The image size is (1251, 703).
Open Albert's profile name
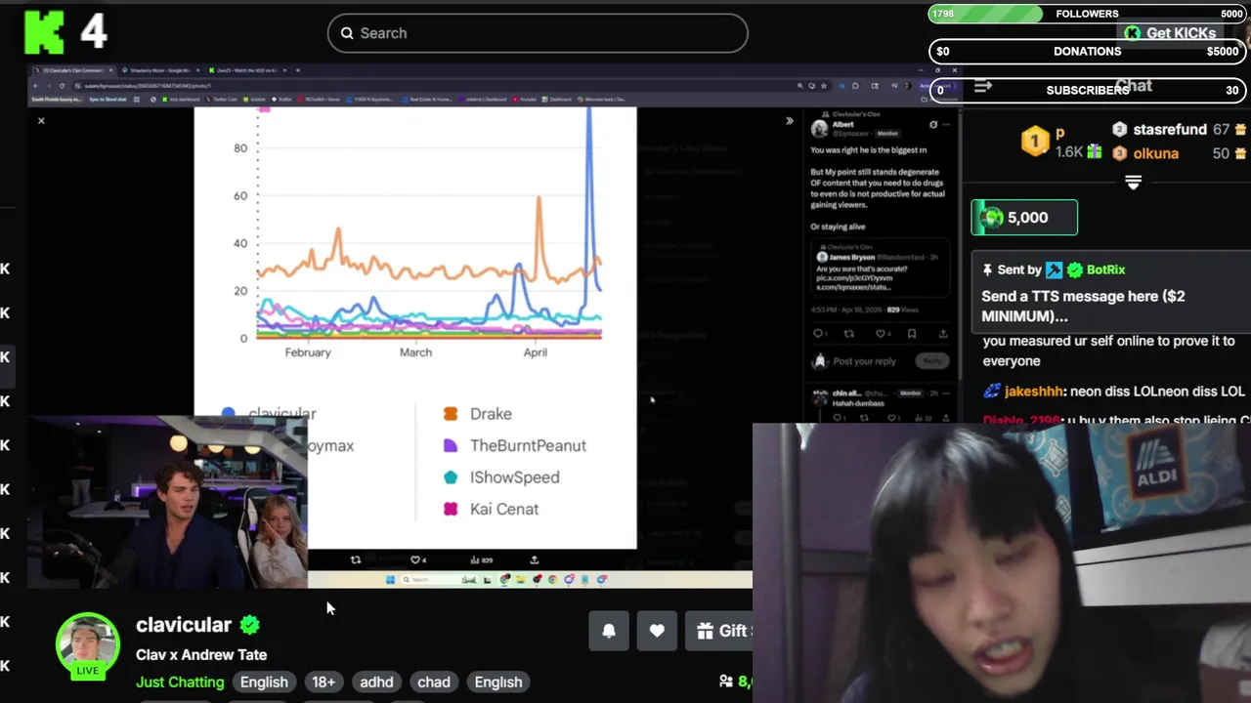pyautogui.click(x=842, y=124)
